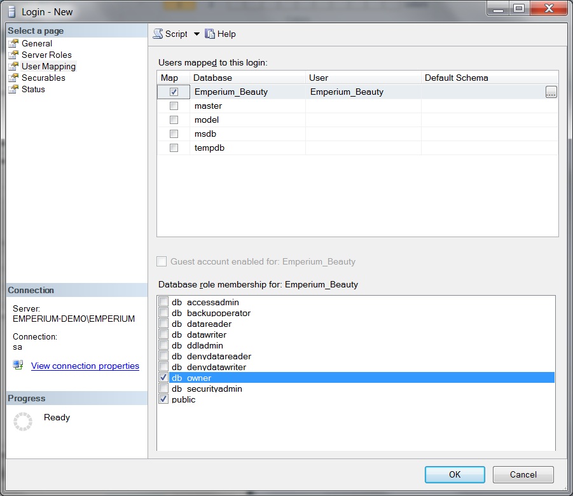This screenshot has width=573, height=496.
Task: Click the connection properties icon
Action: tap(18, 366)
